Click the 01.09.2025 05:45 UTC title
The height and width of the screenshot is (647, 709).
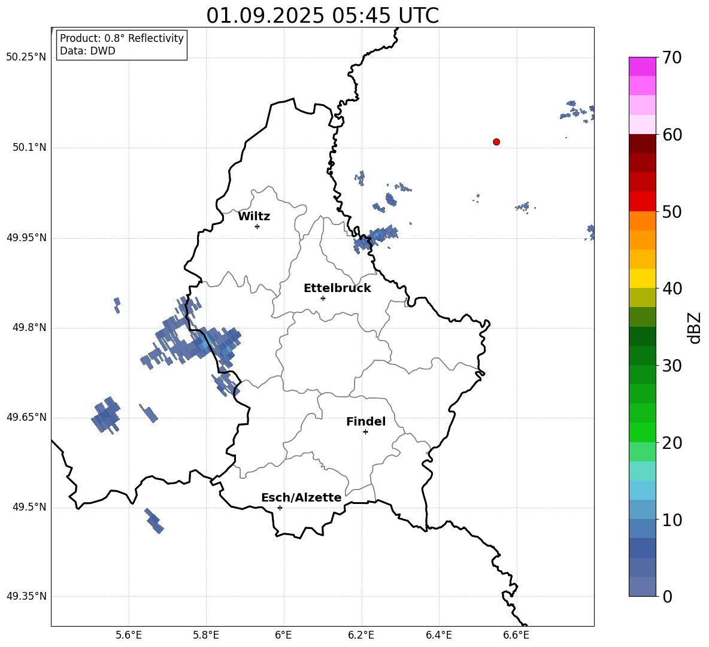coord(323,16)
